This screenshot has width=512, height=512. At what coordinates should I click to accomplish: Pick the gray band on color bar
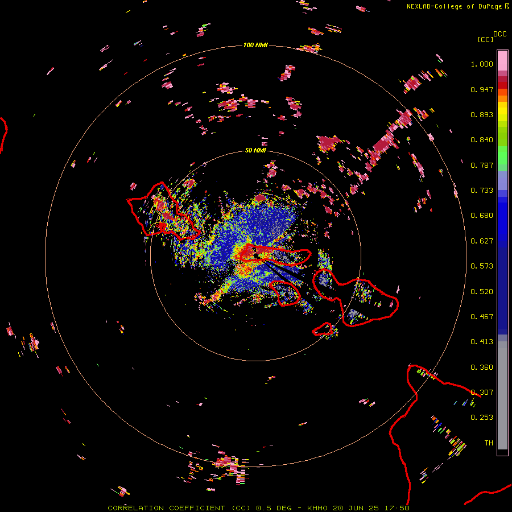[x=502, y=395]
